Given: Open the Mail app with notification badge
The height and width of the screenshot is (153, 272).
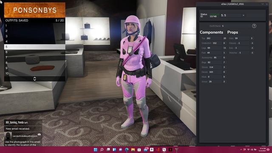Looking at the screenshot, I should pos(146,149).
